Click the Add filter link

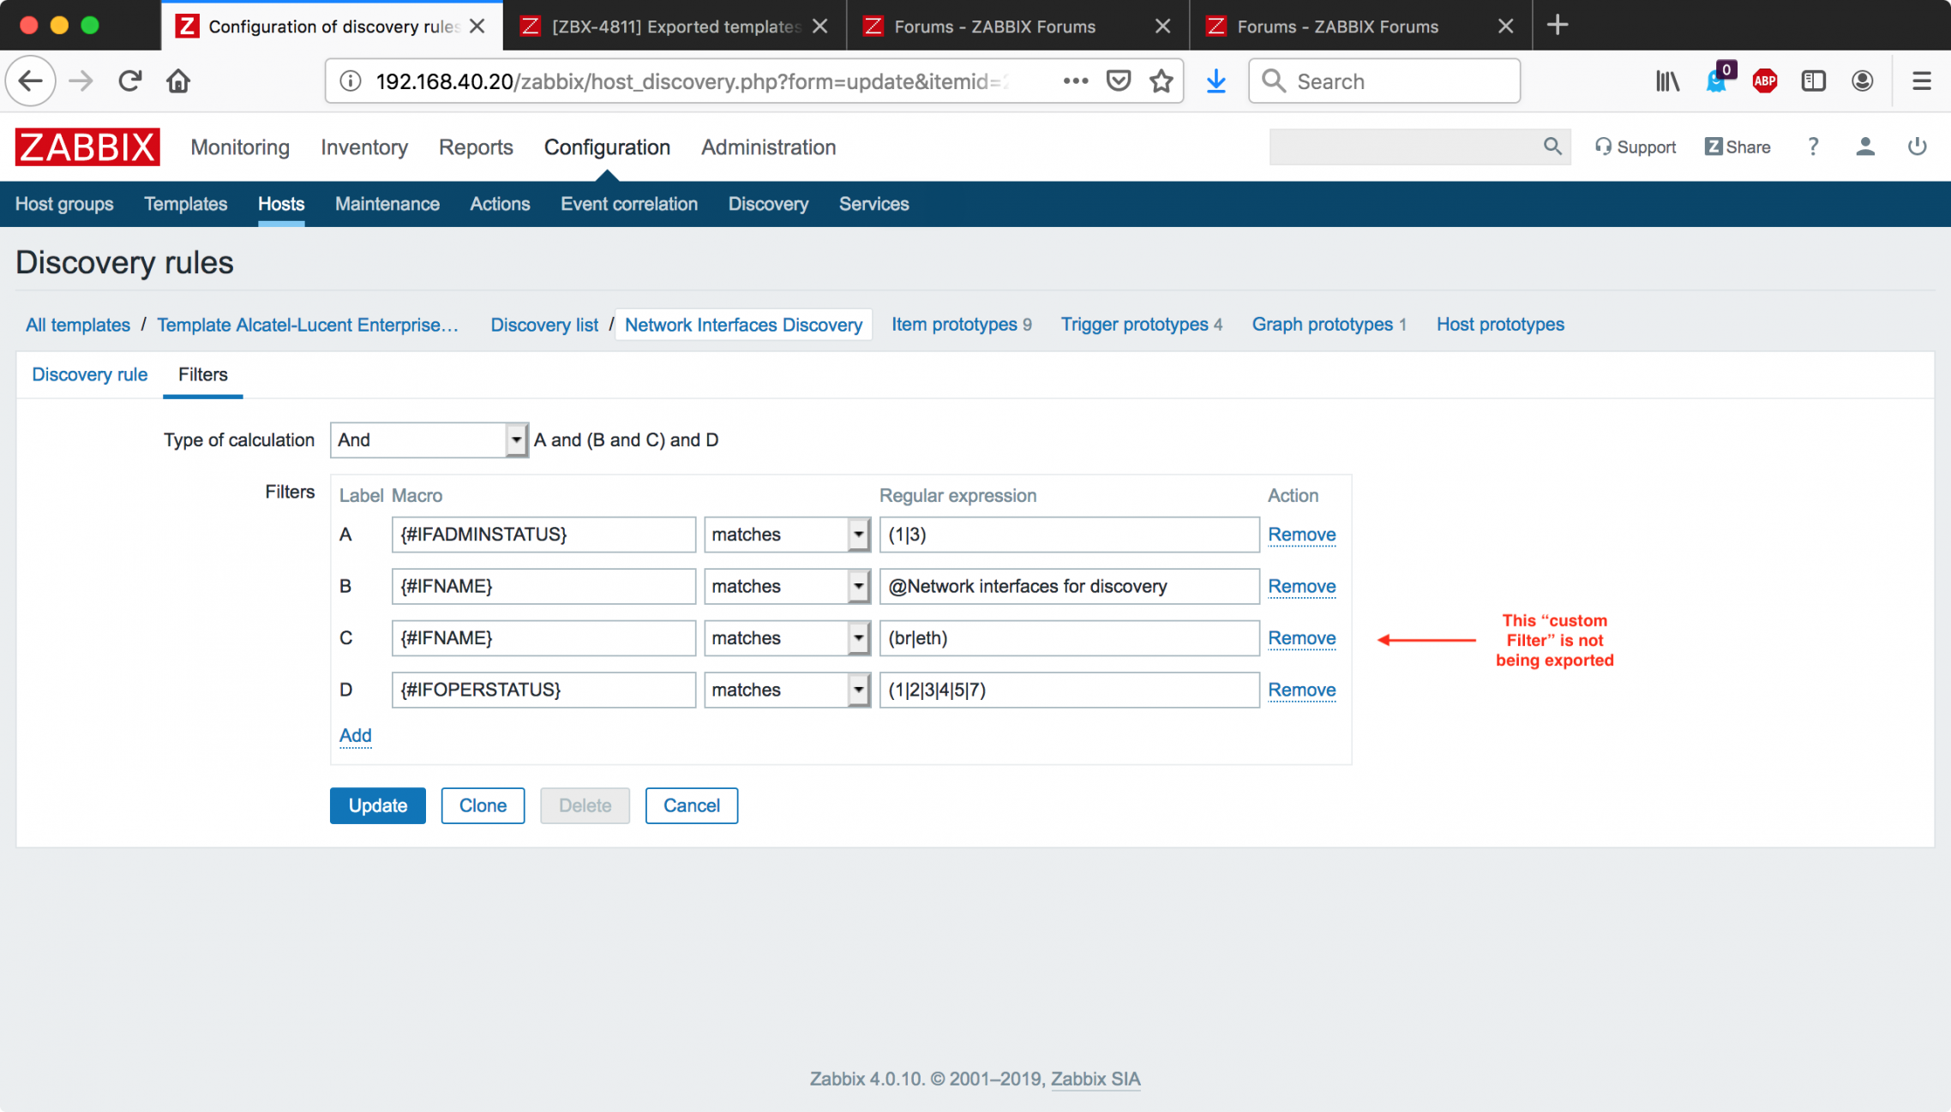[x=355, y=736]
